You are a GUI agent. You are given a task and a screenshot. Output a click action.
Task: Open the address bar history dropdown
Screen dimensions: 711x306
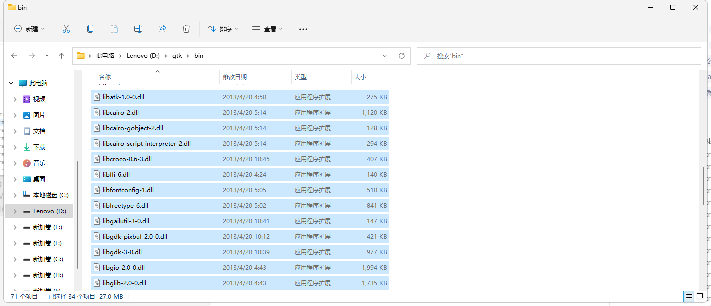(384, 55)
